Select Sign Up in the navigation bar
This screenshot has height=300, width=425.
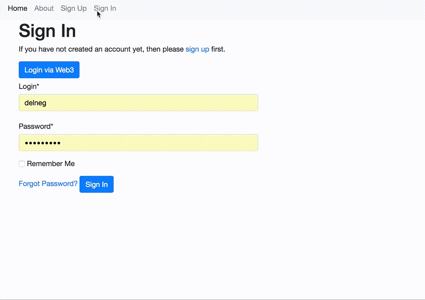73,8
